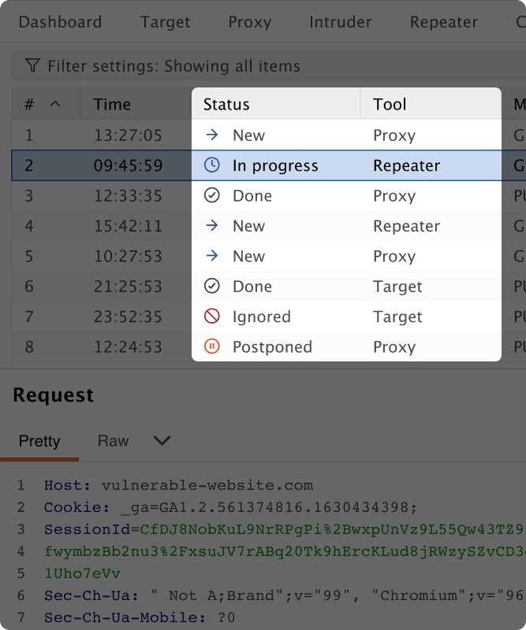The image size is (526, 630).
Task: Click the Tool column header
Action: (390, 104)
